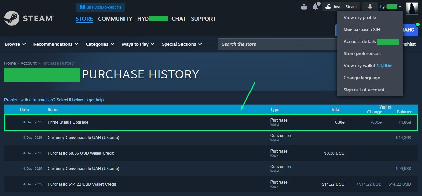The height and width of the screenshot is (196, 422).
Task: Open the shopping basket icon
Action: click(x=304, y=7)
